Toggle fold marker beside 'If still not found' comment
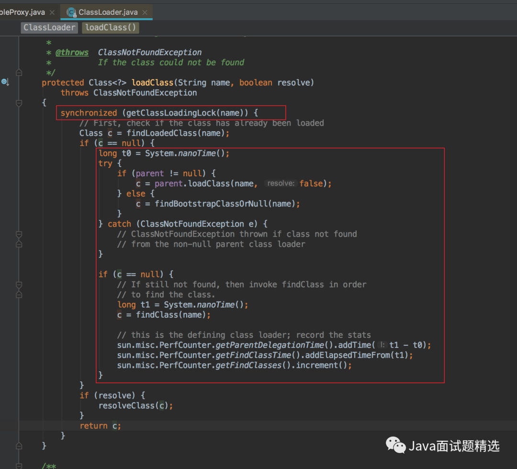517x469 pixels. (x=19, y=285)
